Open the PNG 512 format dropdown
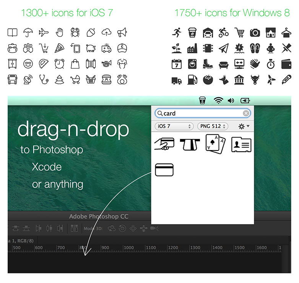Viewport: 299px width, 283px height. point(213,126)
